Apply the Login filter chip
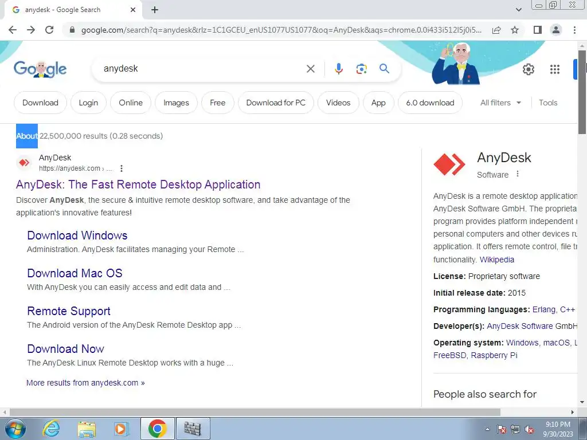Image resolution: width=587 pixels, height=440 pixels. 88,103
